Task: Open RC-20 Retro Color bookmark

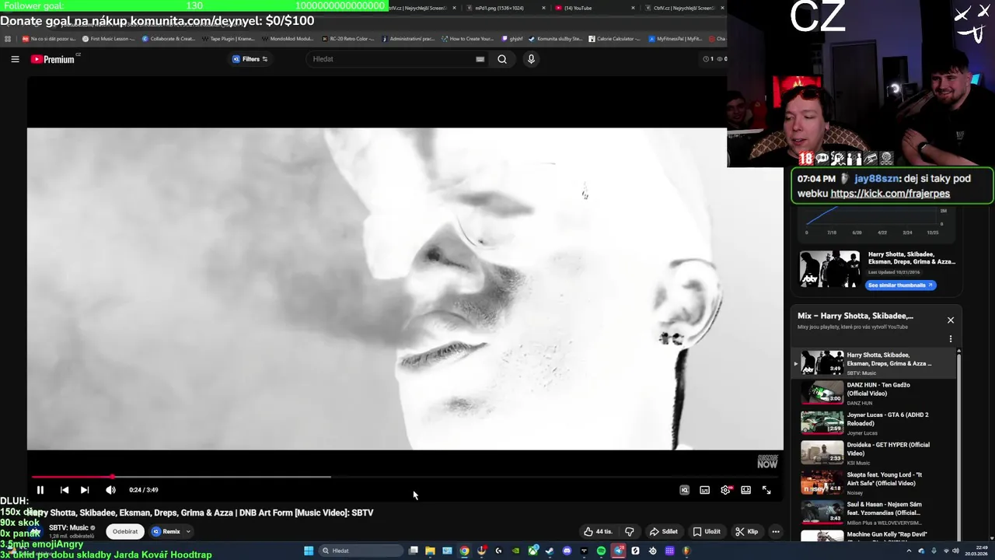Action: (x=347, y=39)
